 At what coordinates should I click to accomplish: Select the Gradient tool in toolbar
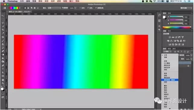click(x=3, y=55)
